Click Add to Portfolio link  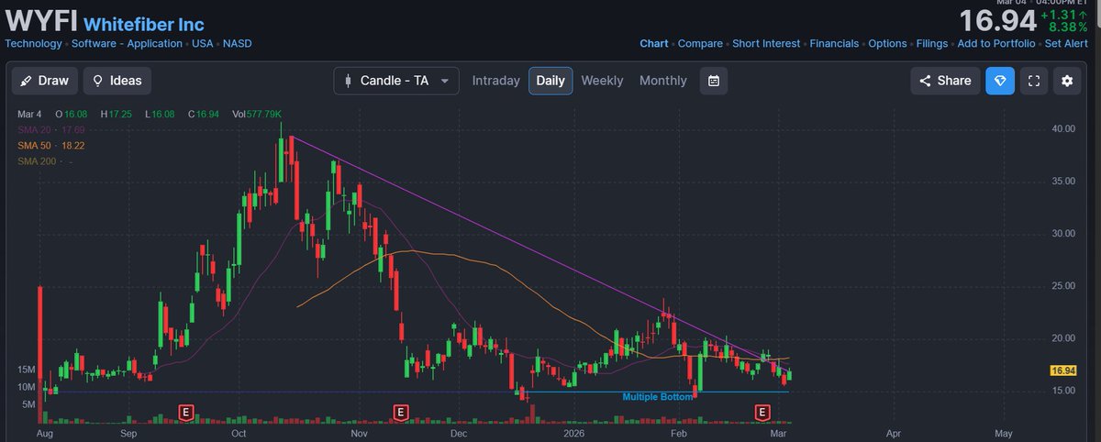point(996,43)
